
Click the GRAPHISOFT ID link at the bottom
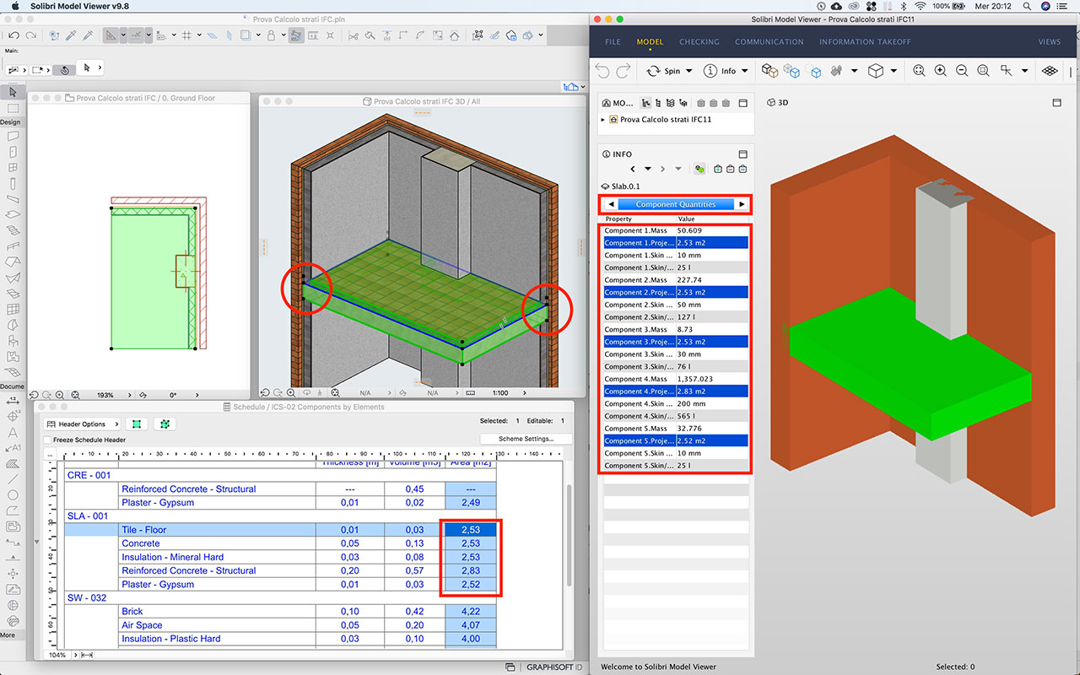[553, 666]
